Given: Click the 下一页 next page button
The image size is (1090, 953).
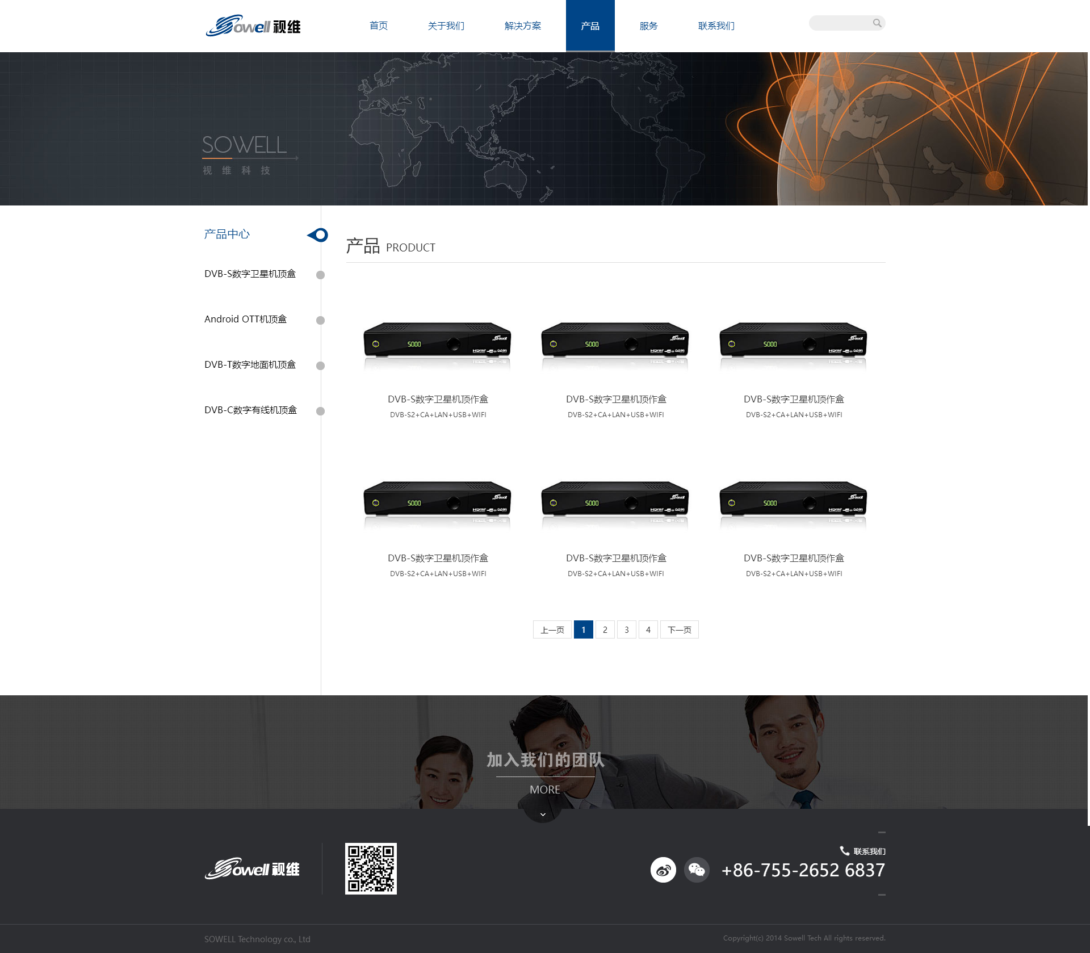Looking at the screenshot, I should click(679, 629).
